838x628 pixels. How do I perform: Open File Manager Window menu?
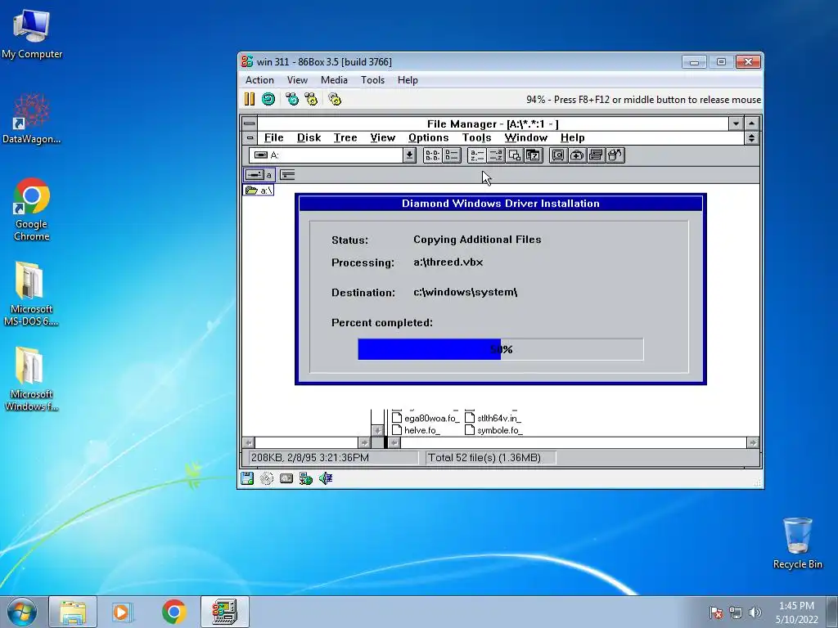point(526,137)
